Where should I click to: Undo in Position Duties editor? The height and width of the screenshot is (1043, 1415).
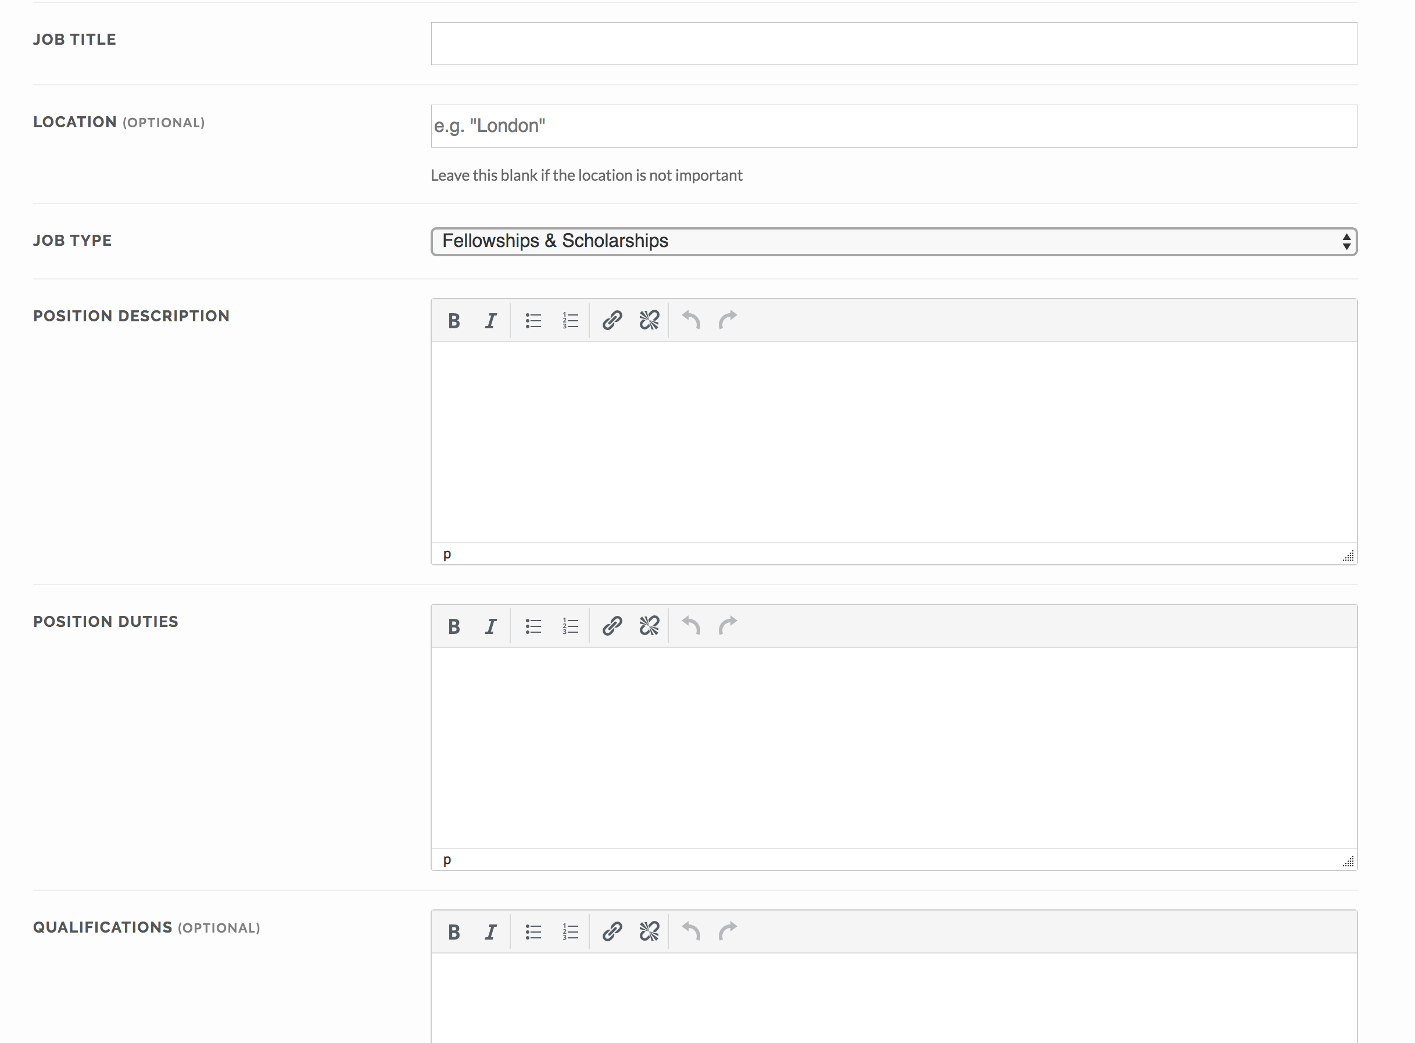click(x=691, y=626)
